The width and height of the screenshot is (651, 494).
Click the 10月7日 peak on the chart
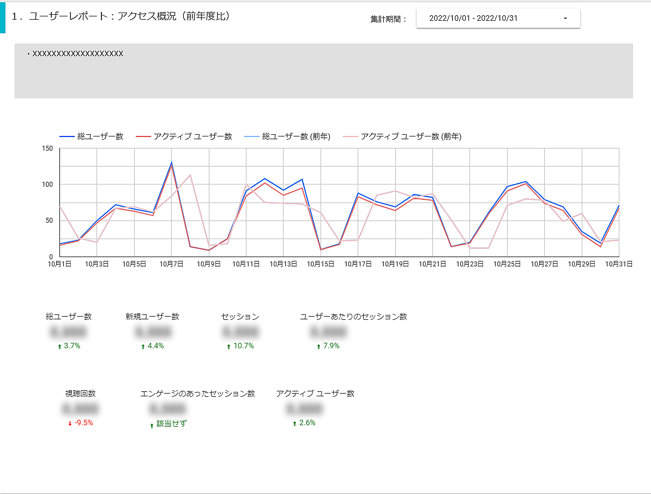[x=171, y=163]
